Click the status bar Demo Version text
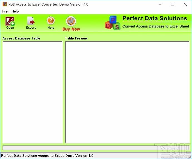Image resolution: width=192 pixels, height=159 pixels. (47, 156)
